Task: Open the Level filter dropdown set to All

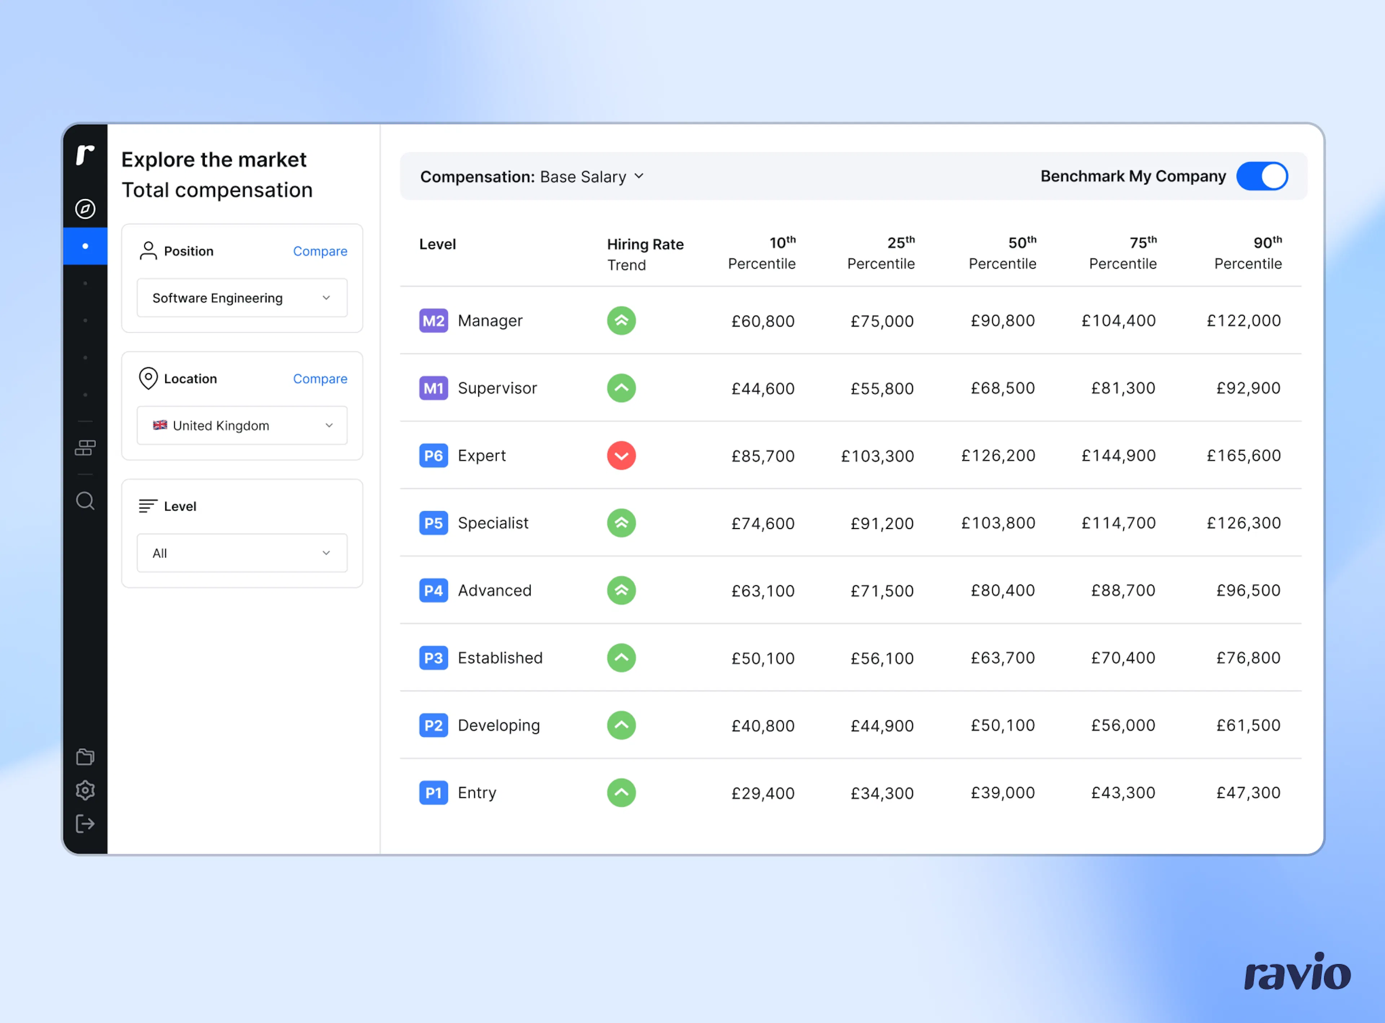Action: 242,553
